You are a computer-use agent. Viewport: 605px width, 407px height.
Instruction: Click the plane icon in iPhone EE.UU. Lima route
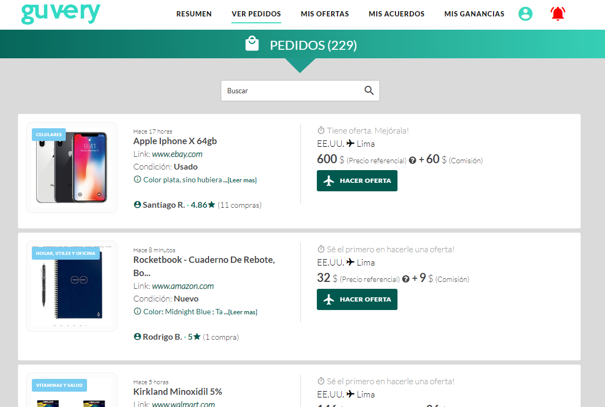pyautogui.click(x=350, y=144)
